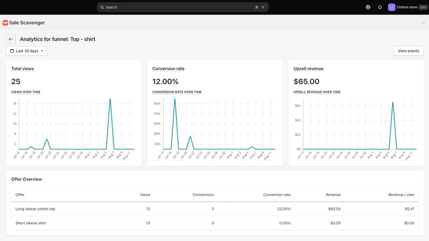The height and width of the screenshot is (241, 429).
Task: Click the VIEWS OVER TIME label
Action: click(26, 92)
